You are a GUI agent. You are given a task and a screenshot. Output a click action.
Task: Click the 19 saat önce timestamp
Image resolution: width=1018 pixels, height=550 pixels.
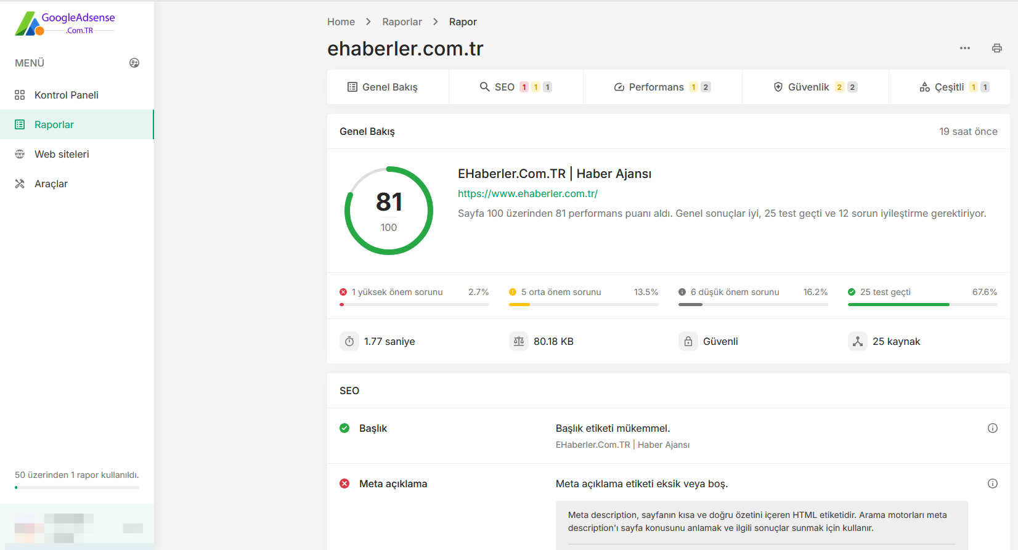[x=968, y=131]
